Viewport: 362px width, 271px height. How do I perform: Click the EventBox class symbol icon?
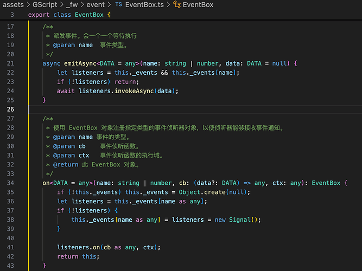[177, 5]
